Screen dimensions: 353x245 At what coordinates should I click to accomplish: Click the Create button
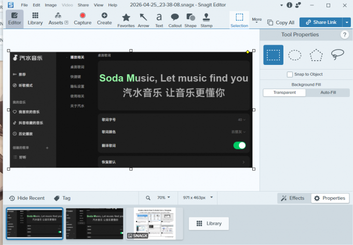(104, 19)
